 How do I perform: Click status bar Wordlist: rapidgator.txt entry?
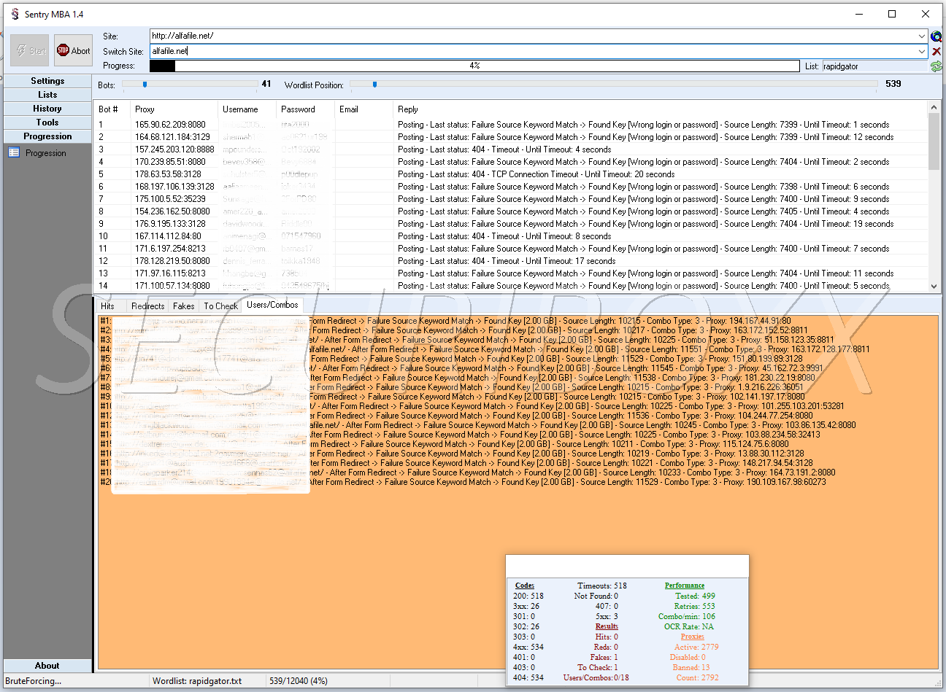(197, 681)
